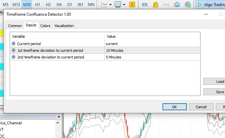Viewport: 225px width, 138px height.
Task: Click the icon beside 2nd timeframe deviation
Action: (x=13, y=57)
